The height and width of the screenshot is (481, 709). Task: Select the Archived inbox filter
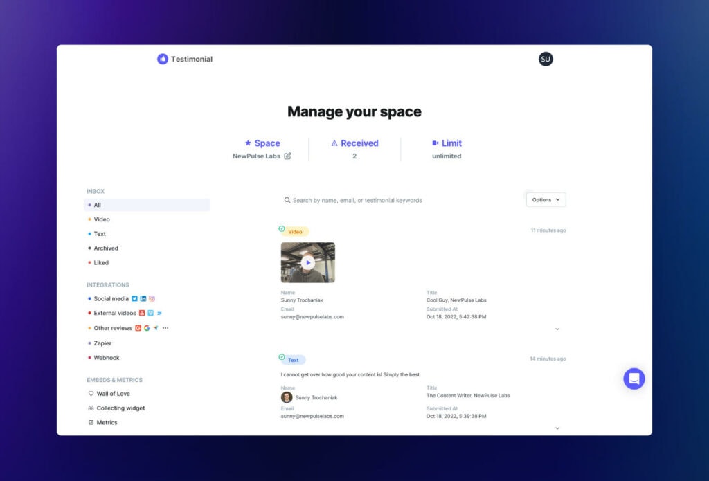tap(106, 248)
